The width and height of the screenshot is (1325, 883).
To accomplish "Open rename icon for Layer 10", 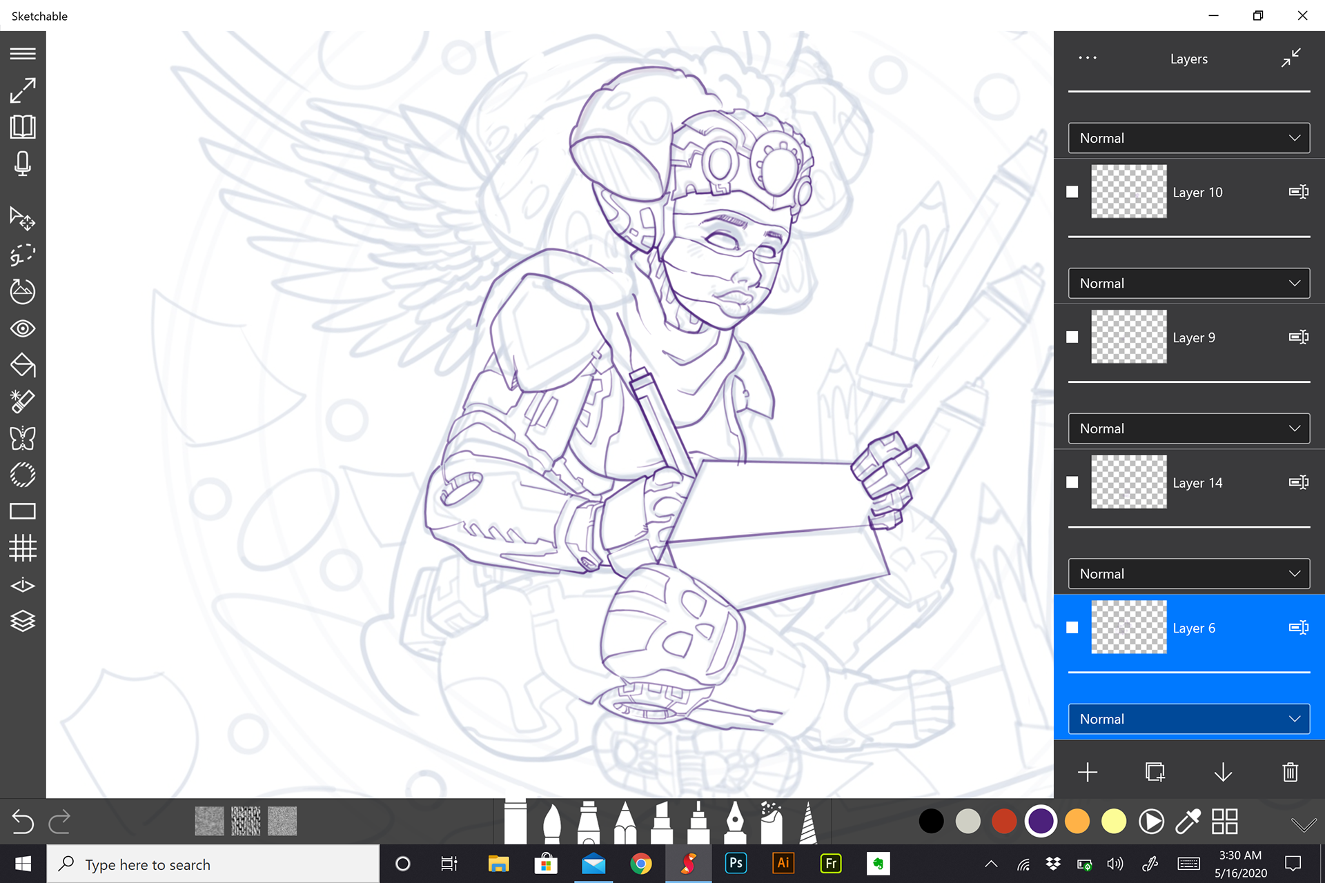I will 1299,192.
